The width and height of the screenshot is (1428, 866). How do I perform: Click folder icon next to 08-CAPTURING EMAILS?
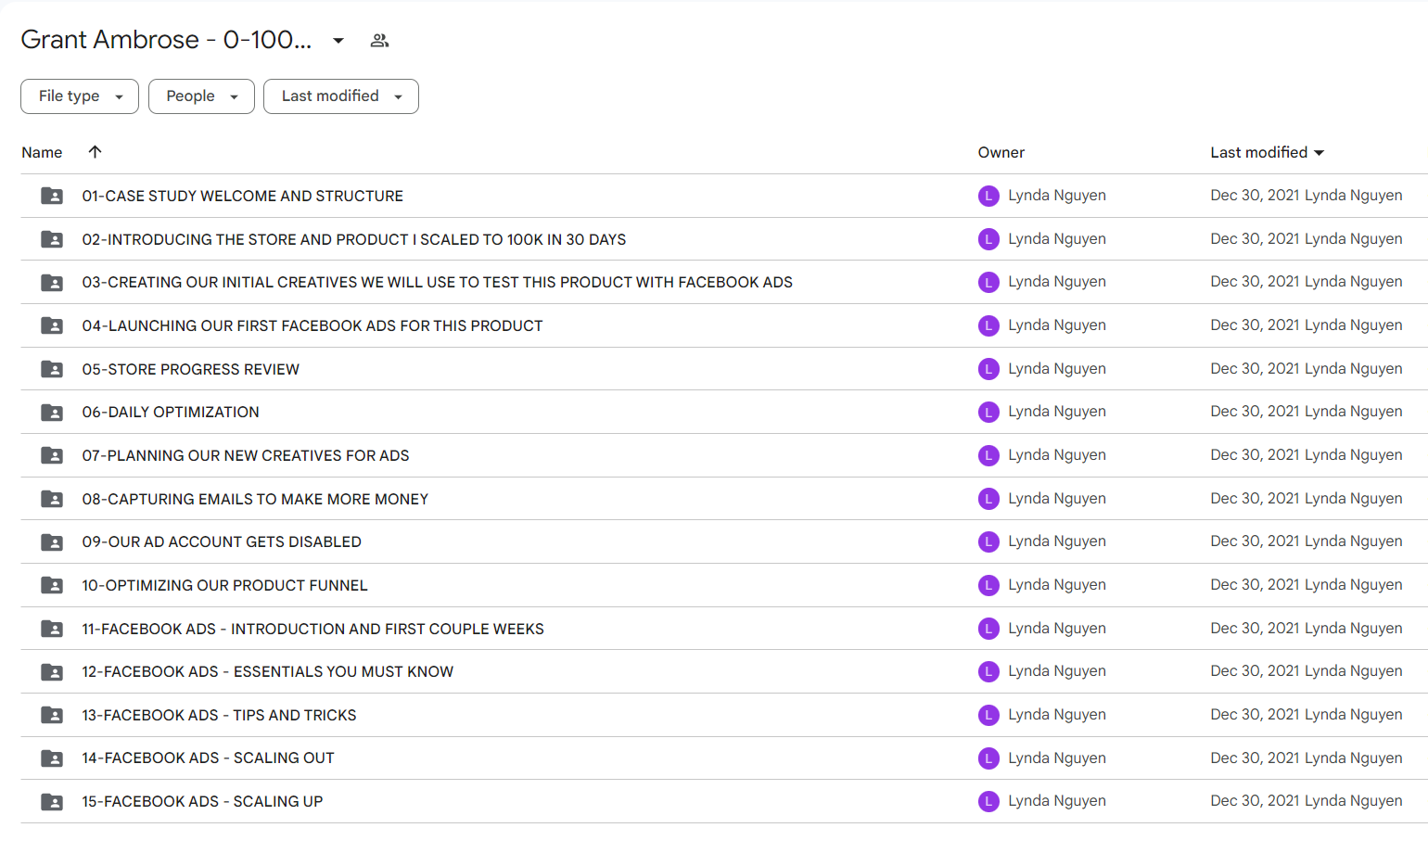click(52, 499)
